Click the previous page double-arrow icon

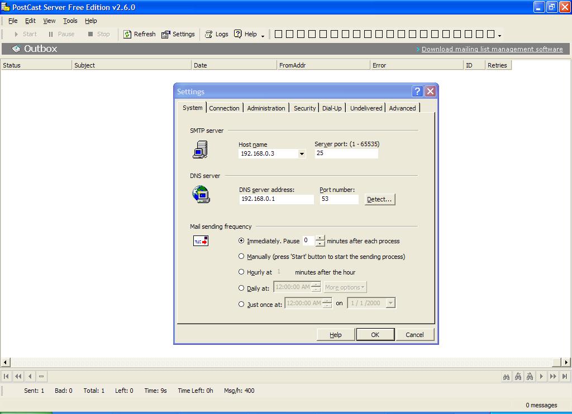point(18,376)
